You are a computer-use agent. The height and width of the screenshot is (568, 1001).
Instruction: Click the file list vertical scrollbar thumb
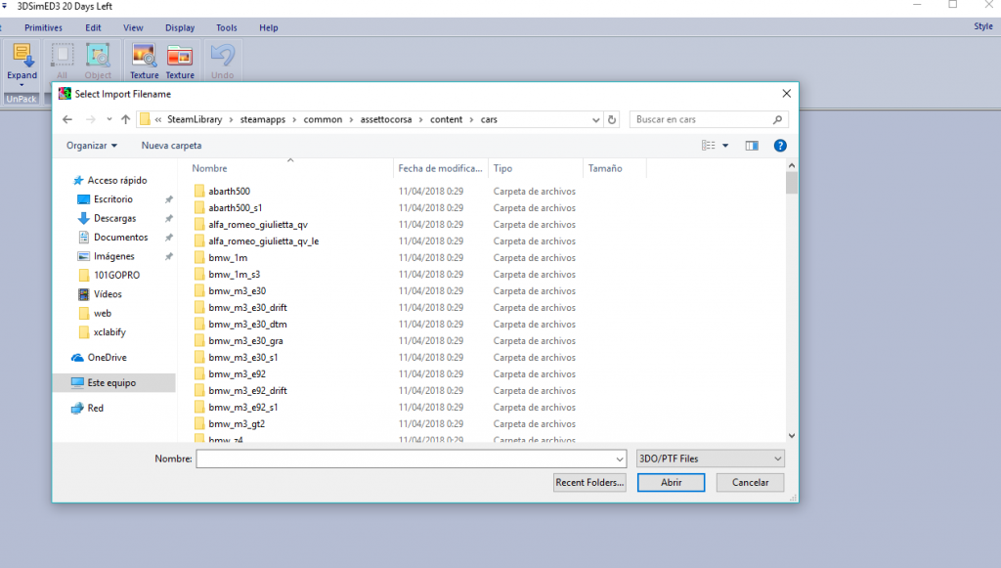click(x=792, y=183)
